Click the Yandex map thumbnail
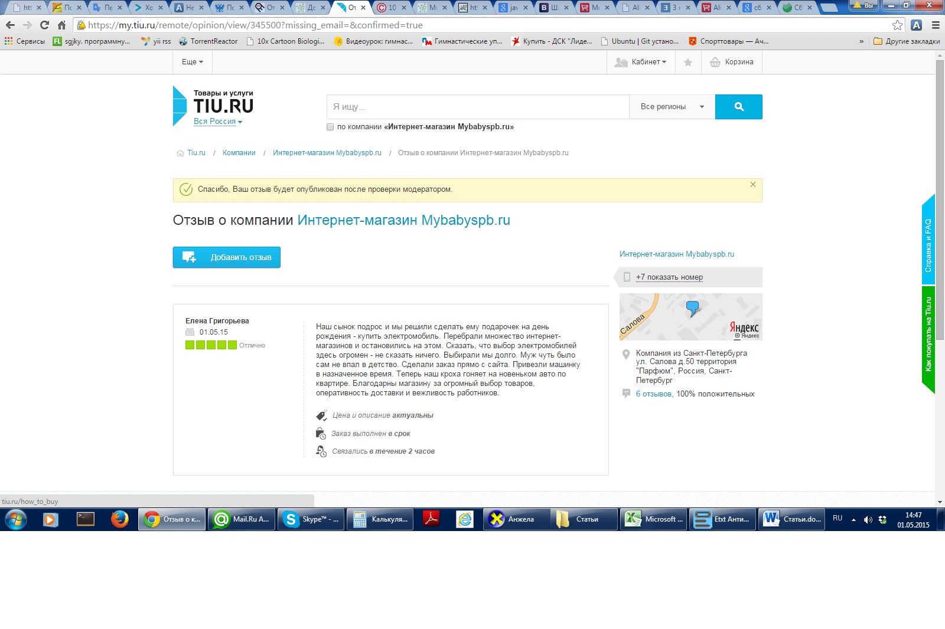 [690, 317]
